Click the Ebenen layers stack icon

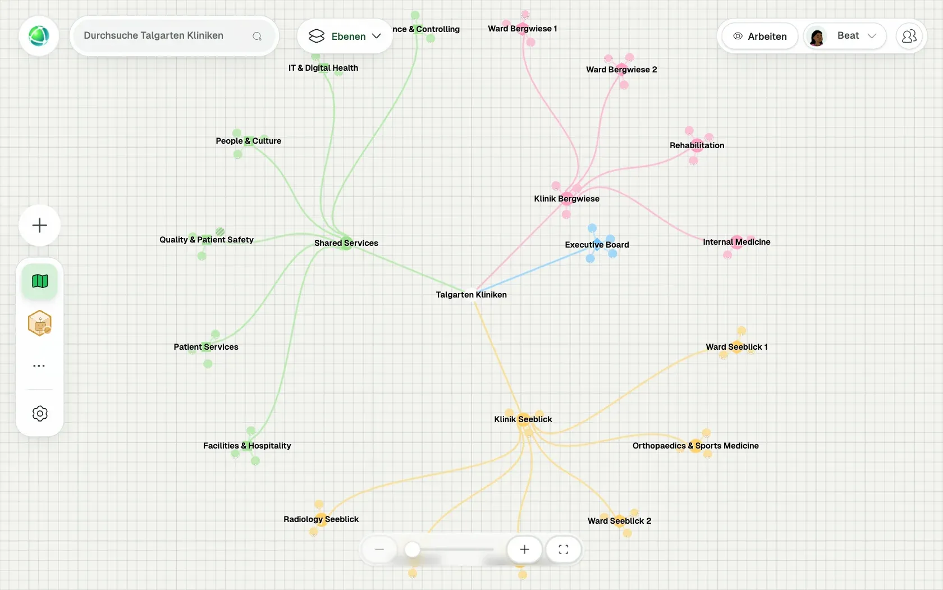317,36
